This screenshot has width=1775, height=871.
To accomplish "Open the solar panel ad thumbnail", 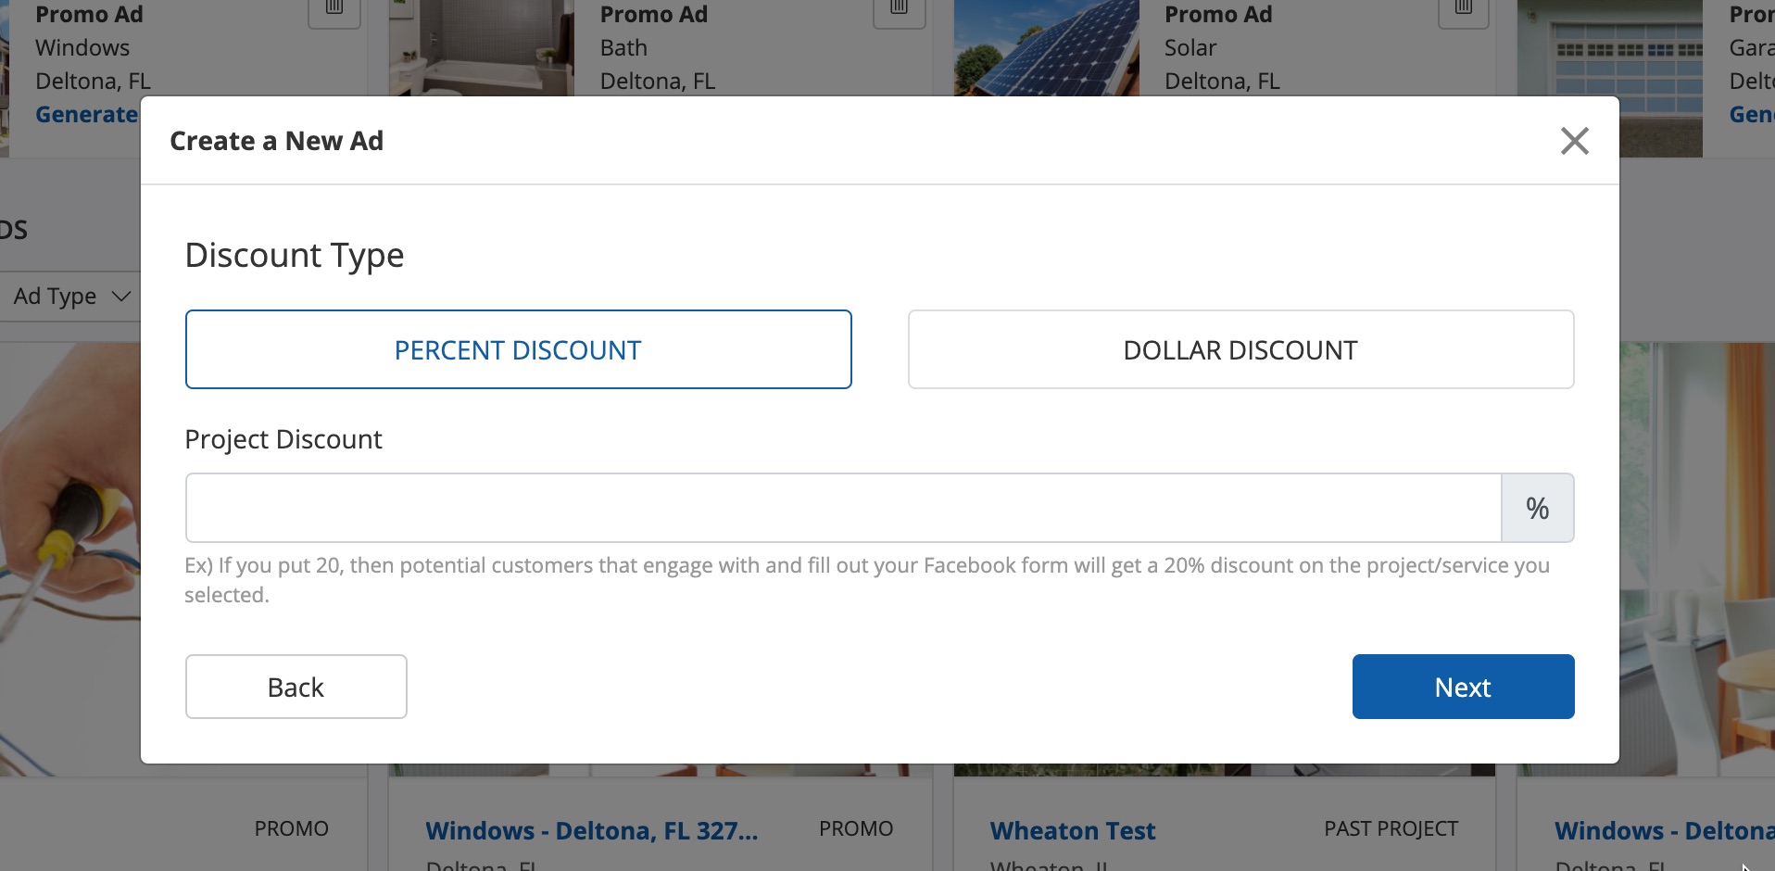I will [1047, 46].
